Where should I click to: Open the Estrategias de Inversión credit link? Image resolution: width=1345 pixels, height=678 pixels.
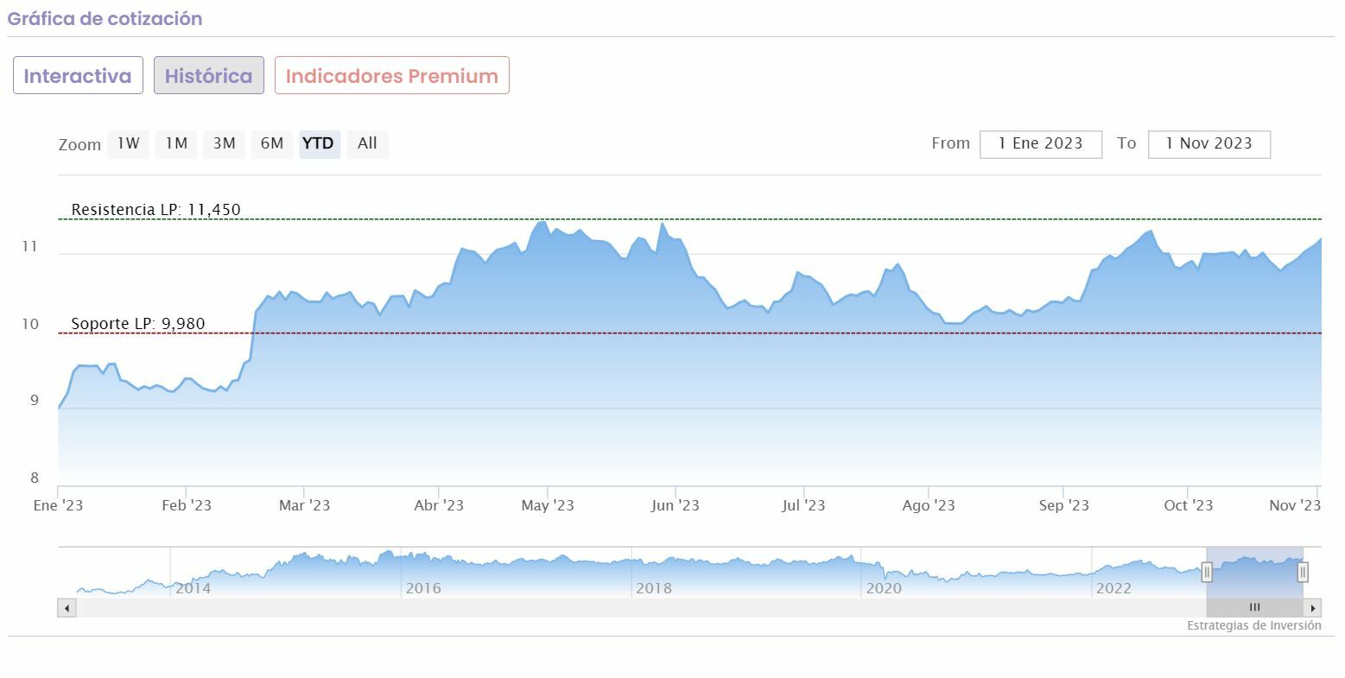(1253, 625)
